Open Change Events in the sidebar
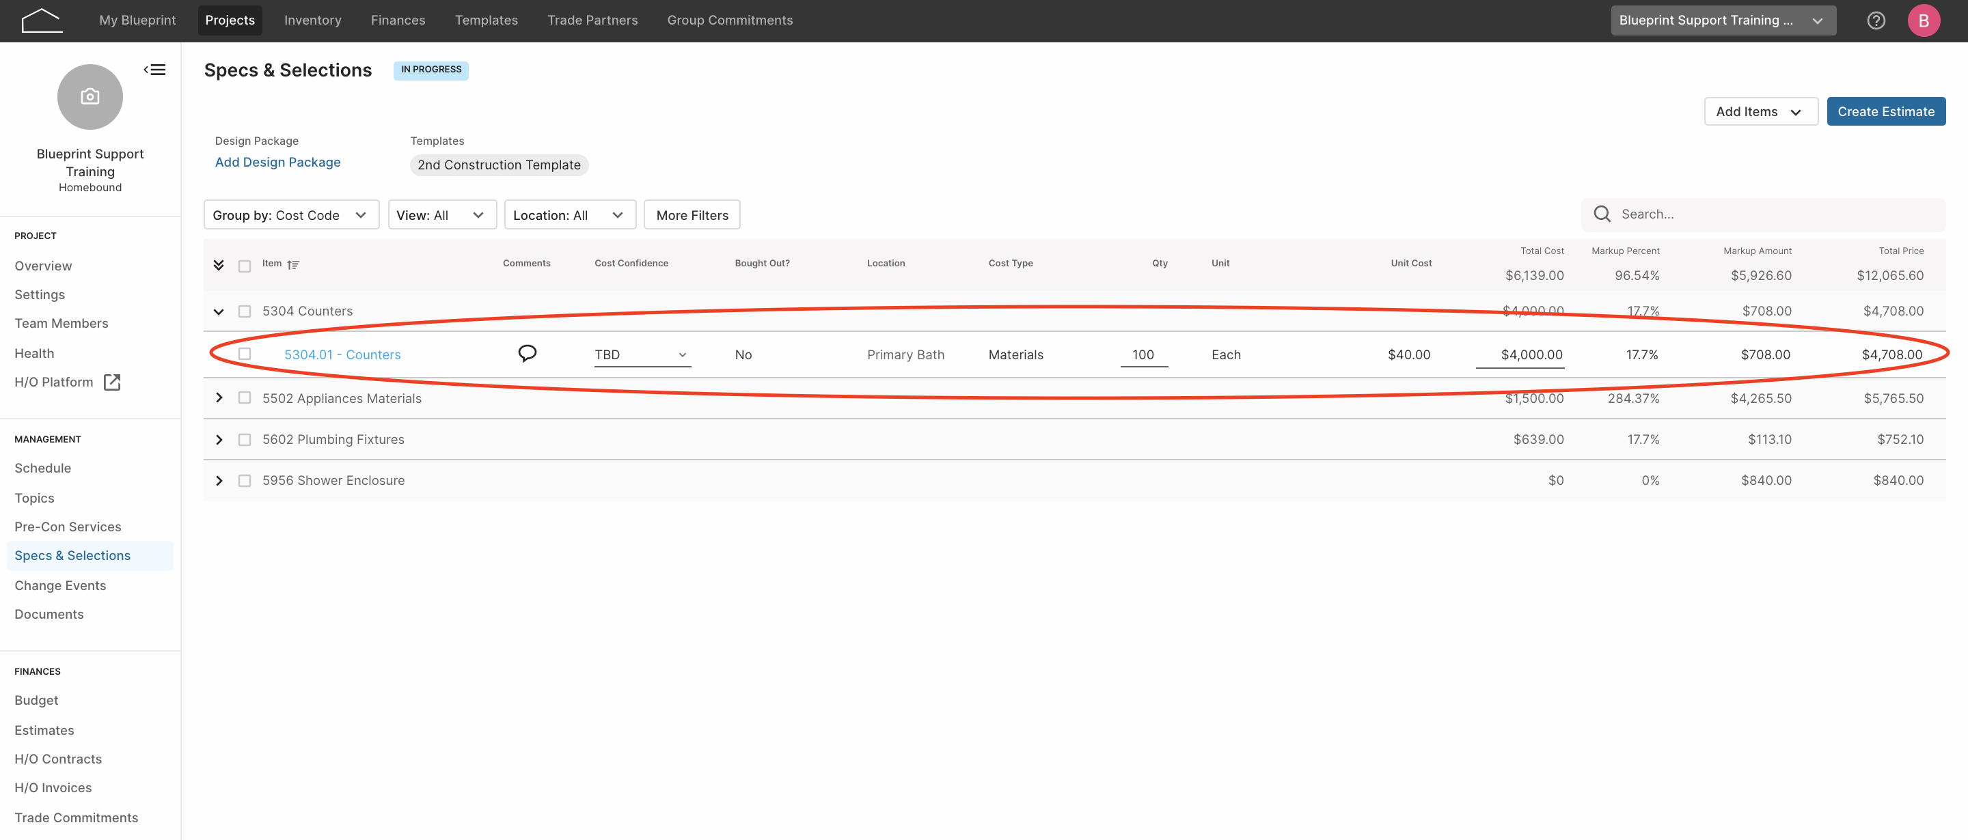The width and height of the screenshot is (1968, 840). [x=60, y=586]
